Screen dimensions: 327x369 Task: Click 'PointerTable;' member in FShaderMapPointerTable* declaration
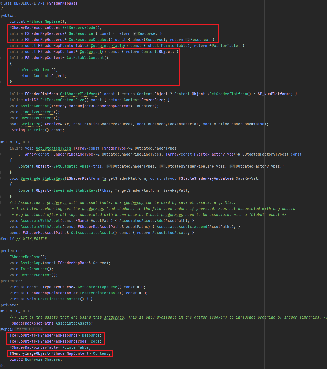[77, 347]
